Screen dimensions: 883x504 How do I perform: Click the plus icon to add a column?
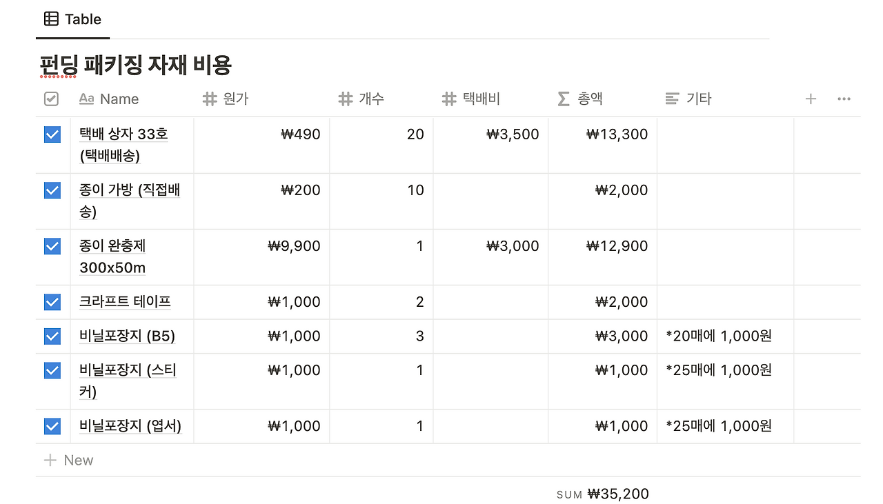coord(811,99)
